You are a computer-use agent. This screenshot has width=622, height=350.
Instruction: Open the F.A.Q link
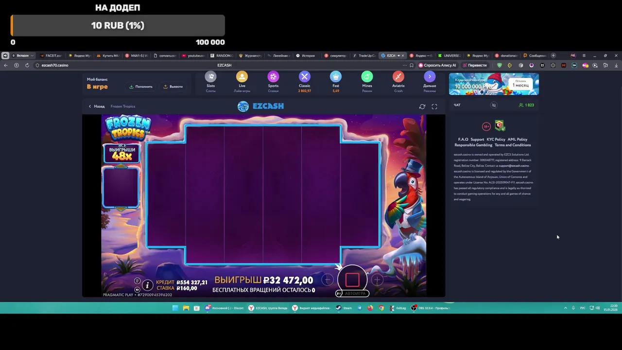463,140
